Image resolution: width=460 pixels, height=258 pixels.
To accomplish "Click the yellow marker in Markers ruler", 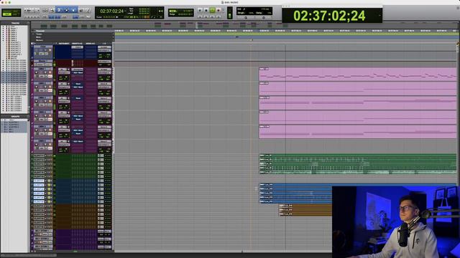I will (x=252, y=40).
